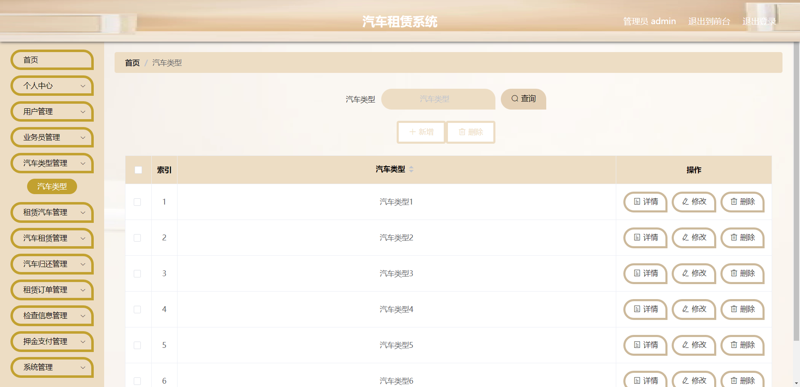
Task: Click the trash icon for row 汽车类型3
Action: point(734,273)
